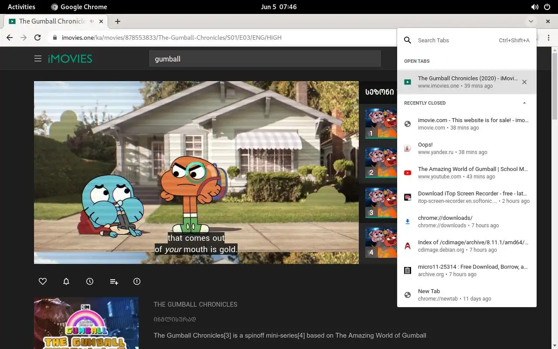Reopen Index of /cdimage/archive debian tab
Viewport: 558px width, 349px height.
pos(466,246)
